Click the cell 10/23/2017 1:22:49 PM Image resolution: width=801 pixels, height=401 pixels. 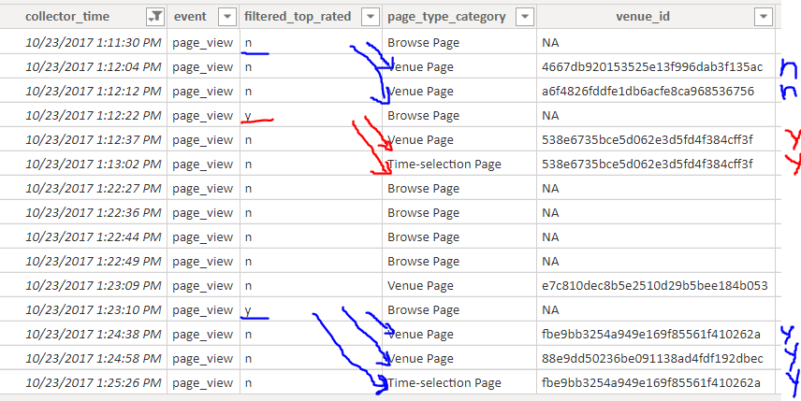tap(94, 262)
